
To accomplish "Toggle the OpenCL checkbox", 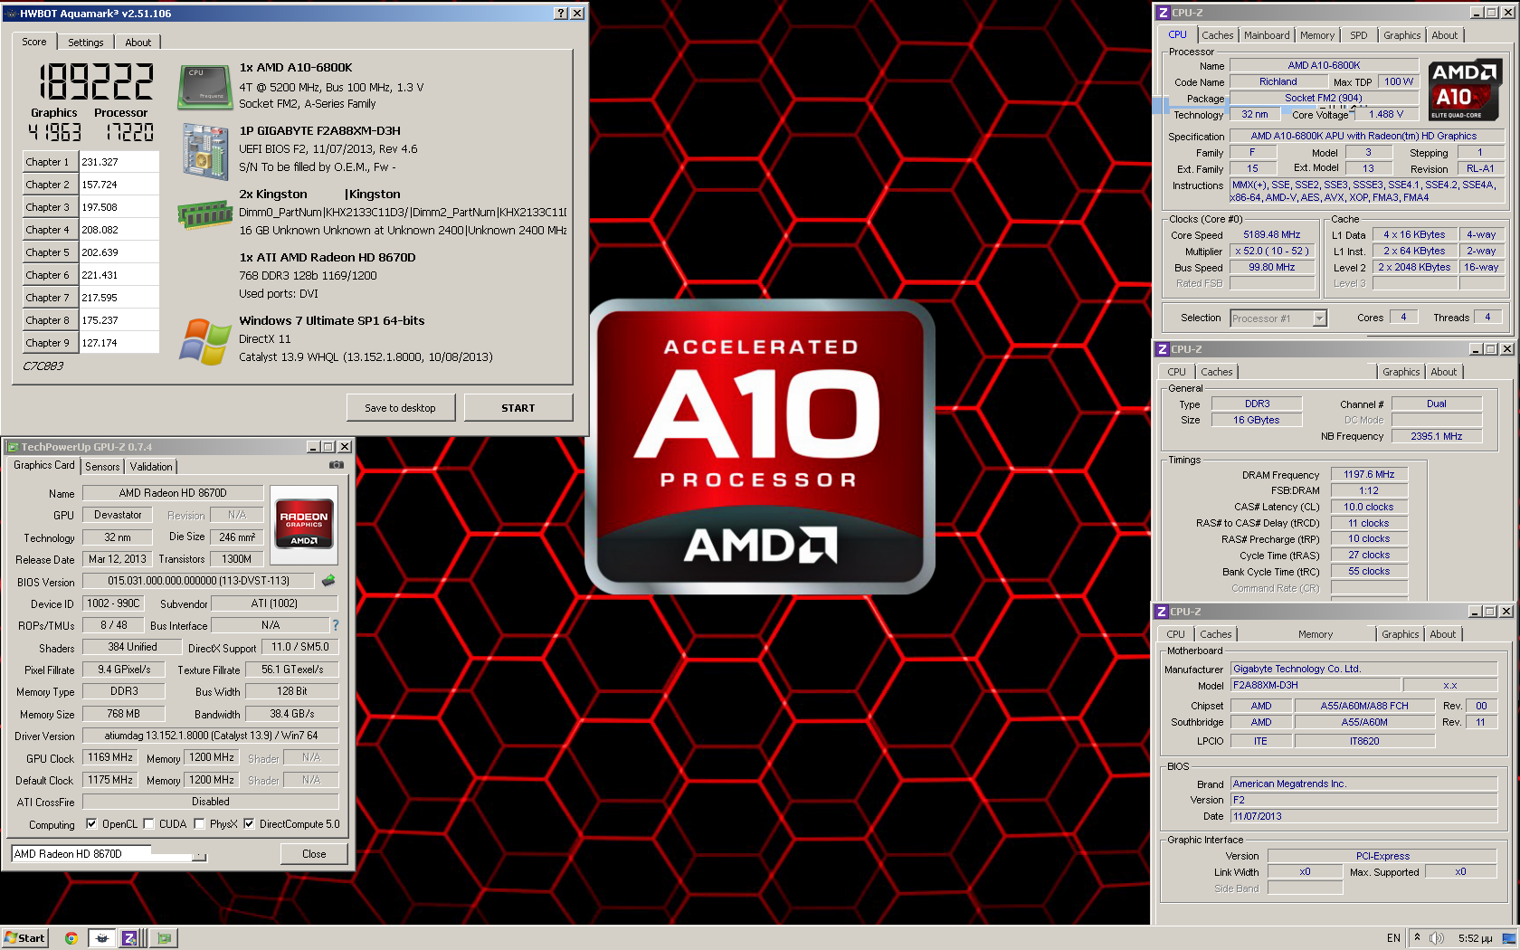I will [91, 824].
